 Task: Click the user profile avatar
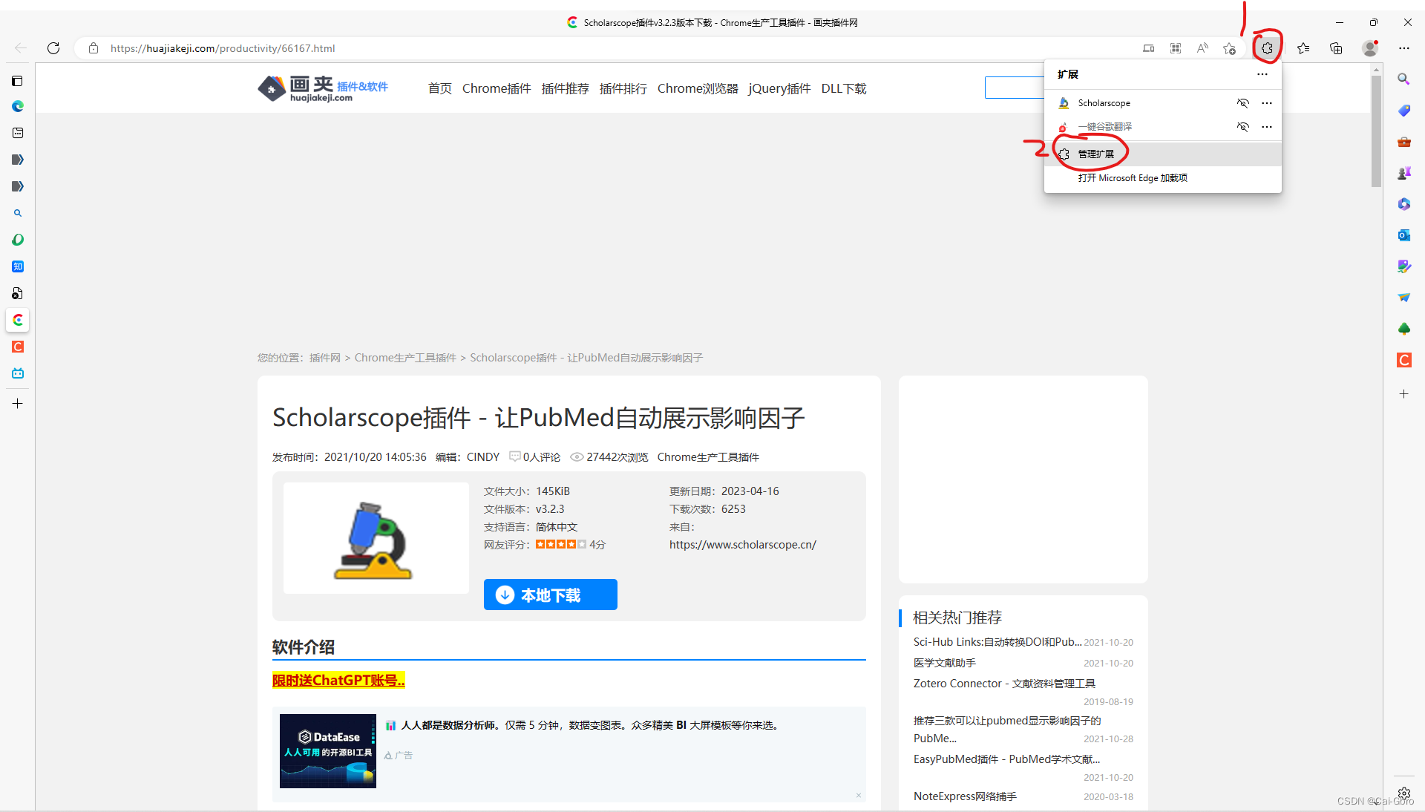point(1370,48)
